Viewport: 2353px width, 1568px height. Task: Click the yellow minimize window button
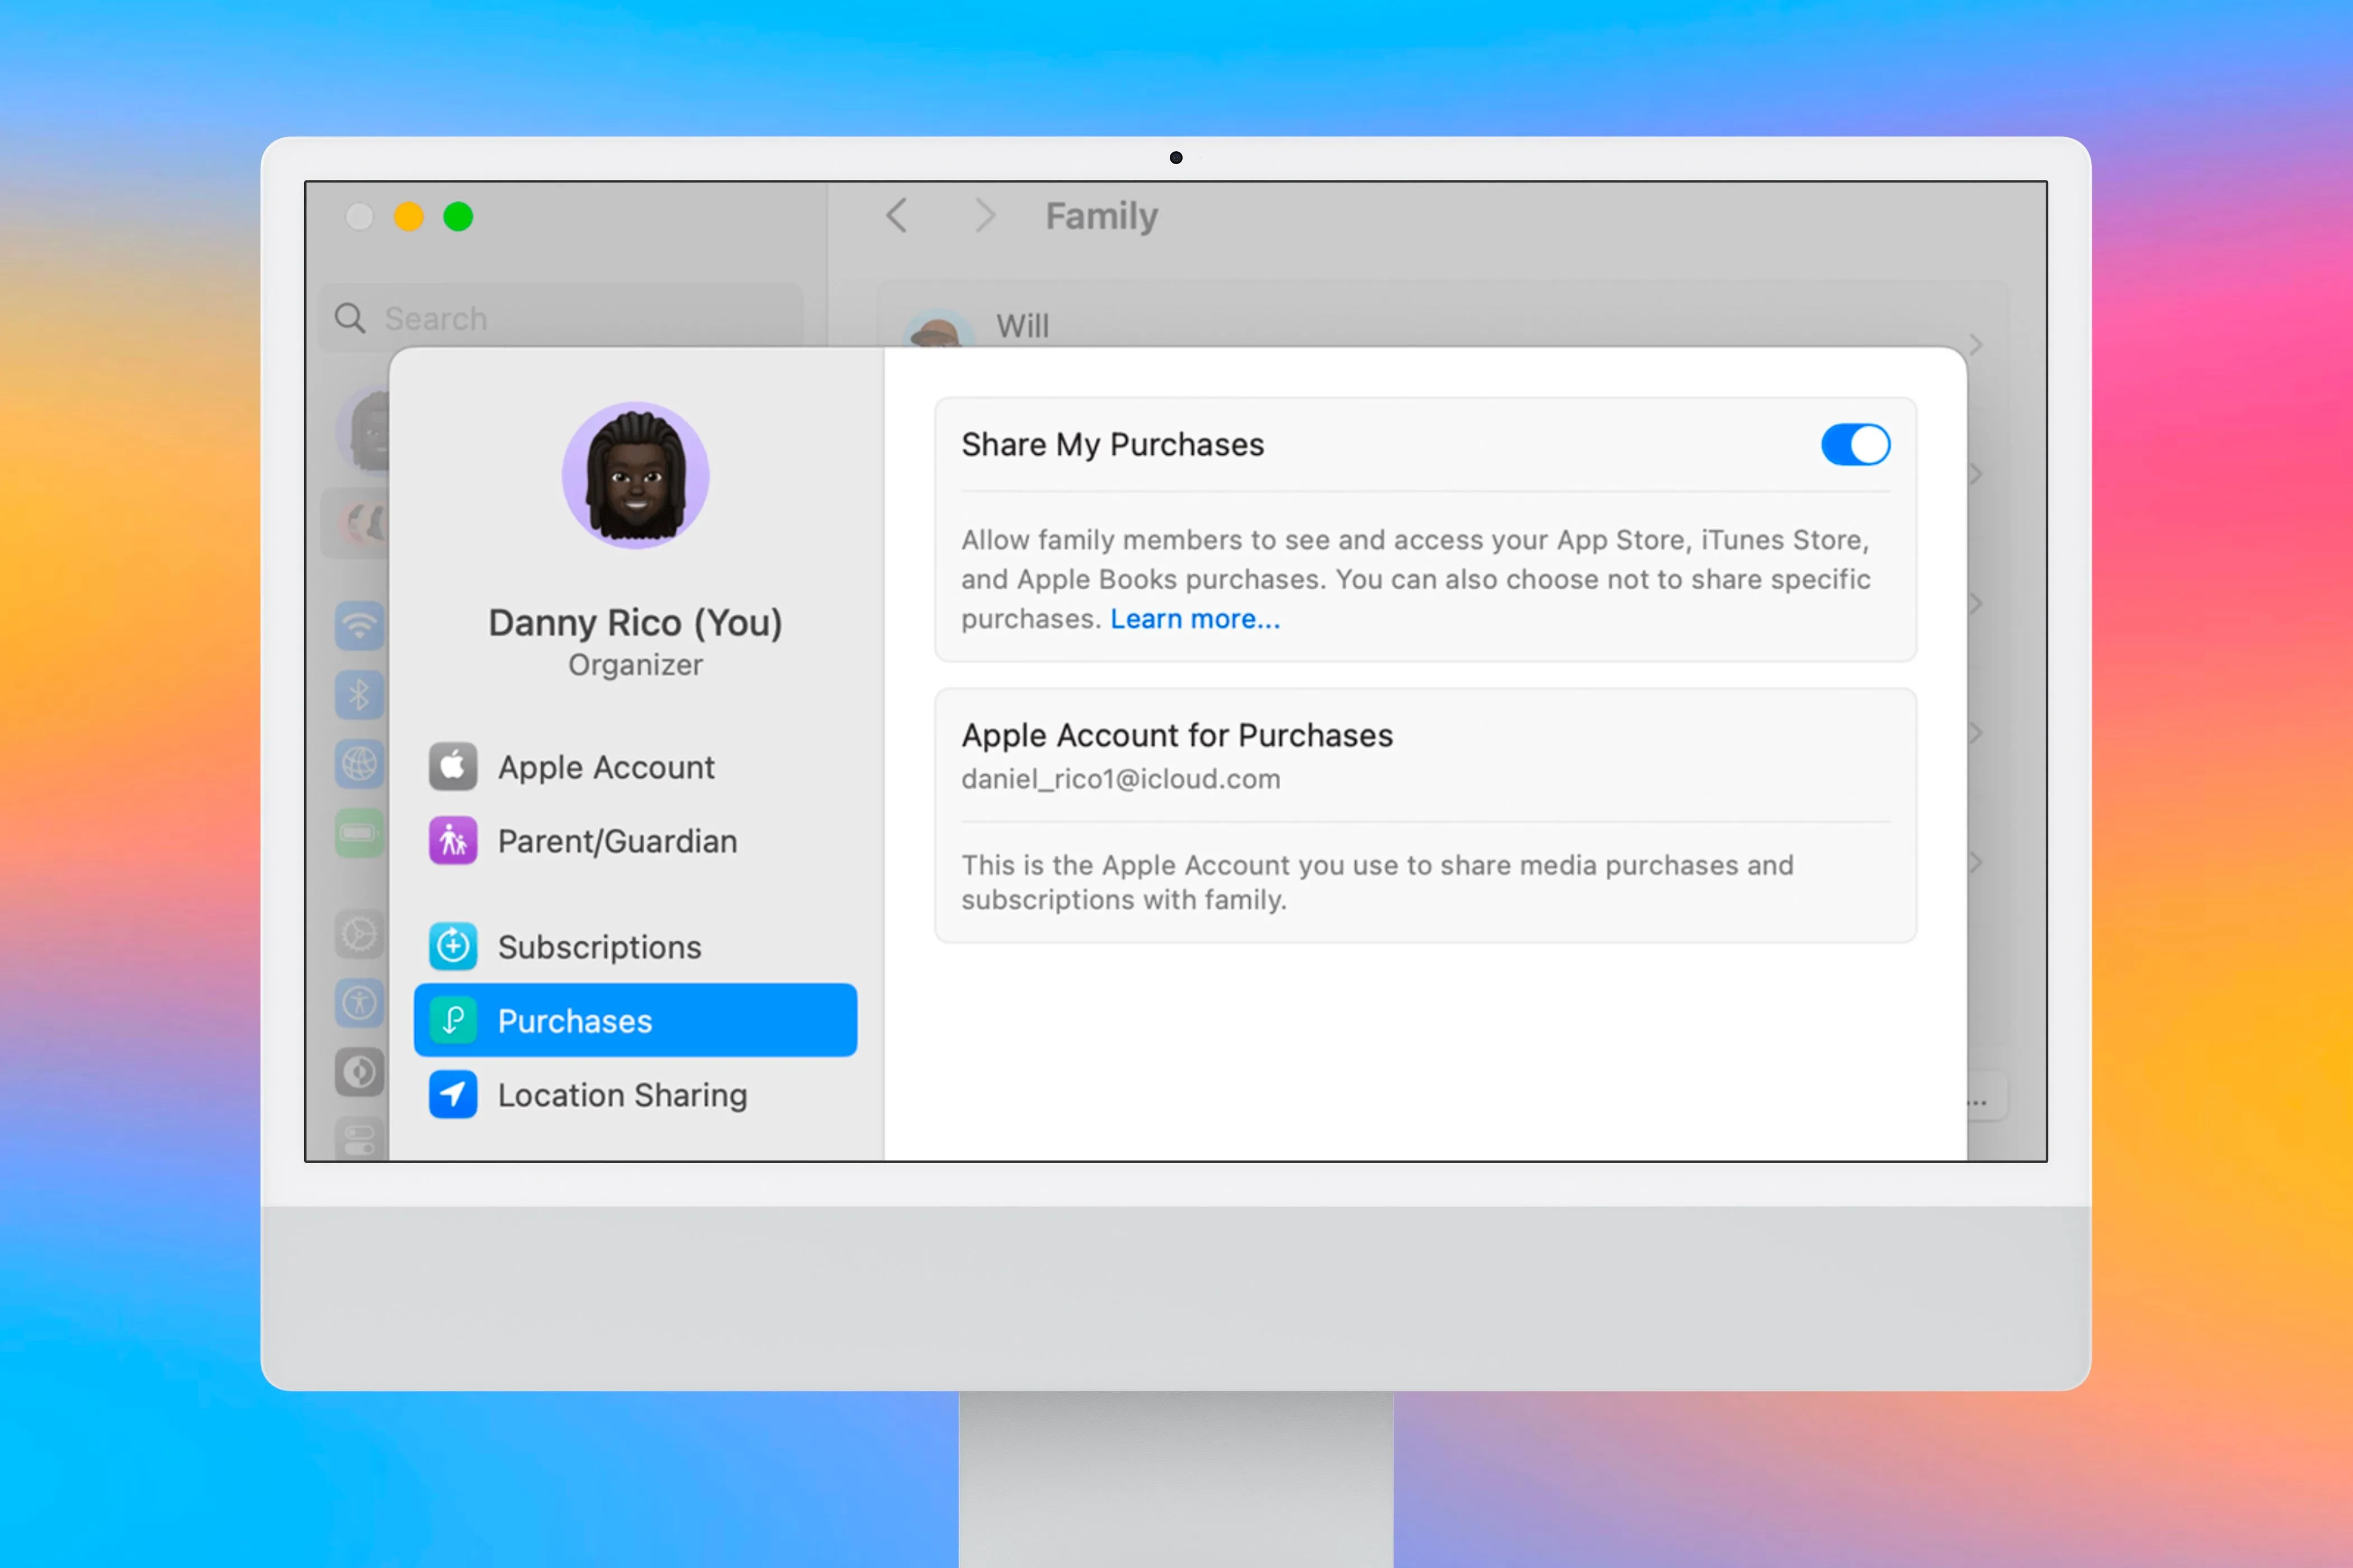pyautogui.click(x=408, y=216)
